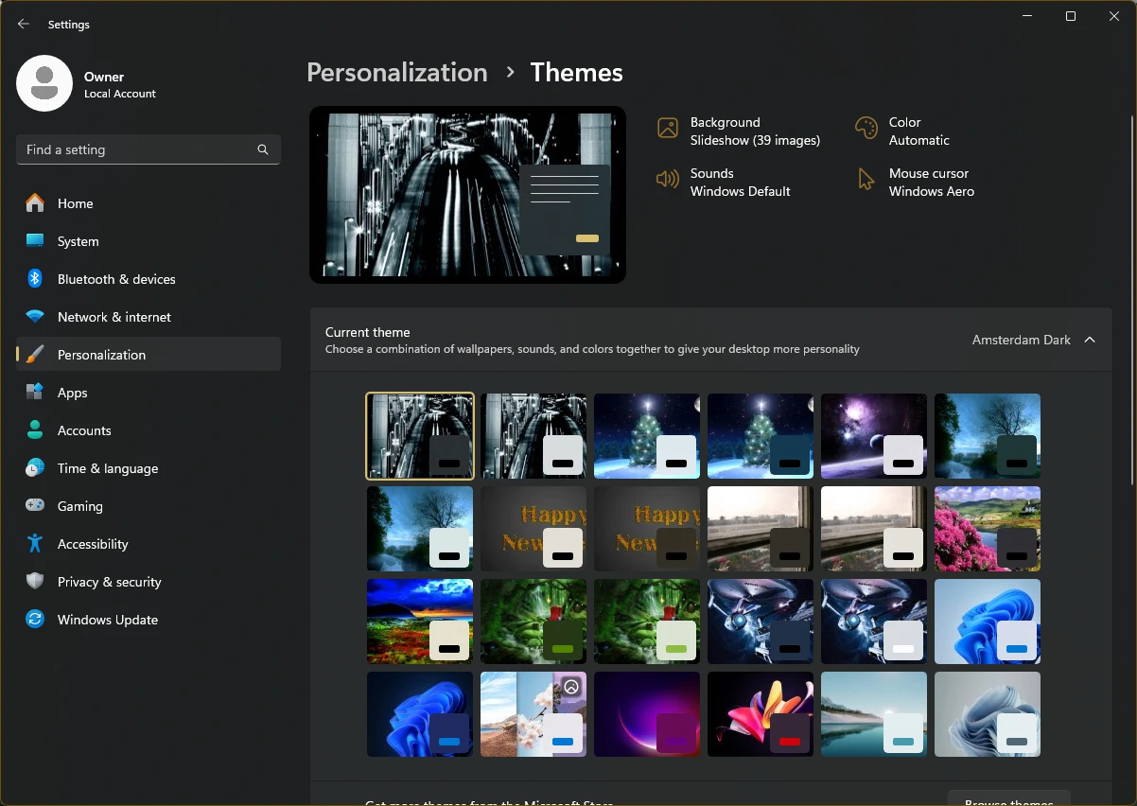
Task: Click the Owner profile avatar
Action: pyautogui.click(x=44, y=83)
